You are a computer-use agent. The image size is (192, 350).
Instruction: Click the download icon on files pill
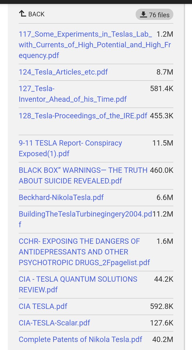[x=143, y=15]
